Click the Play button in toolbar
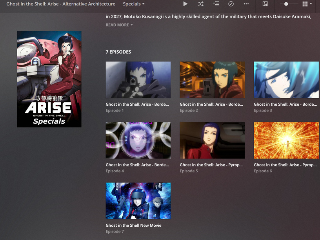Screen dimensions: 320x240 pyautogui.click(x=185, y=4)
